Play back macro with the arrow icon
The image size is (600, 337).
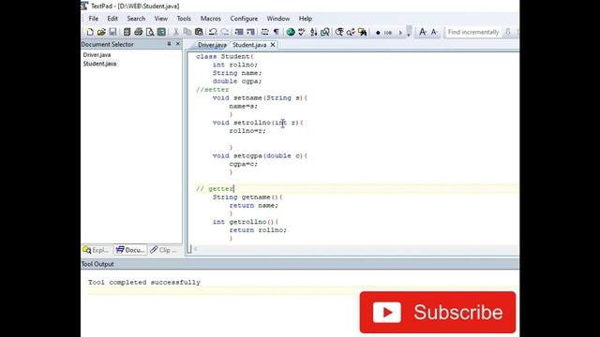(x=400, y=33)
